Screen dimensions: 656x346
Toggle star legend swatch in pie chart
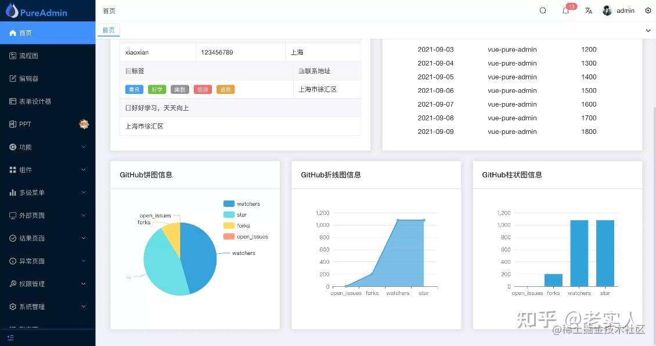[x=229, y=215]
